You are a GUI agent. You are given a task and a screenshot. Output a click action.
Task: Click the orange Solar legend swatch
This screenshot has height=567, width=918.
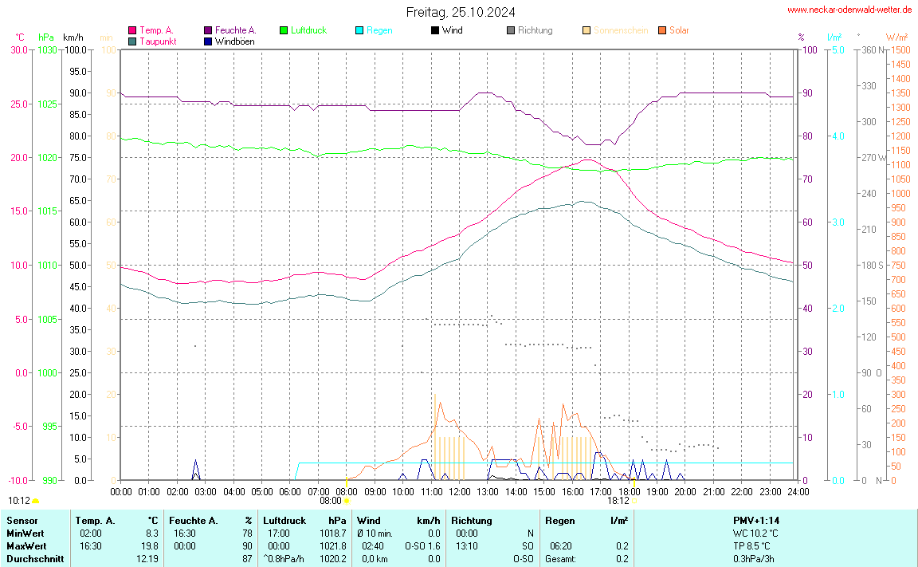662,30
